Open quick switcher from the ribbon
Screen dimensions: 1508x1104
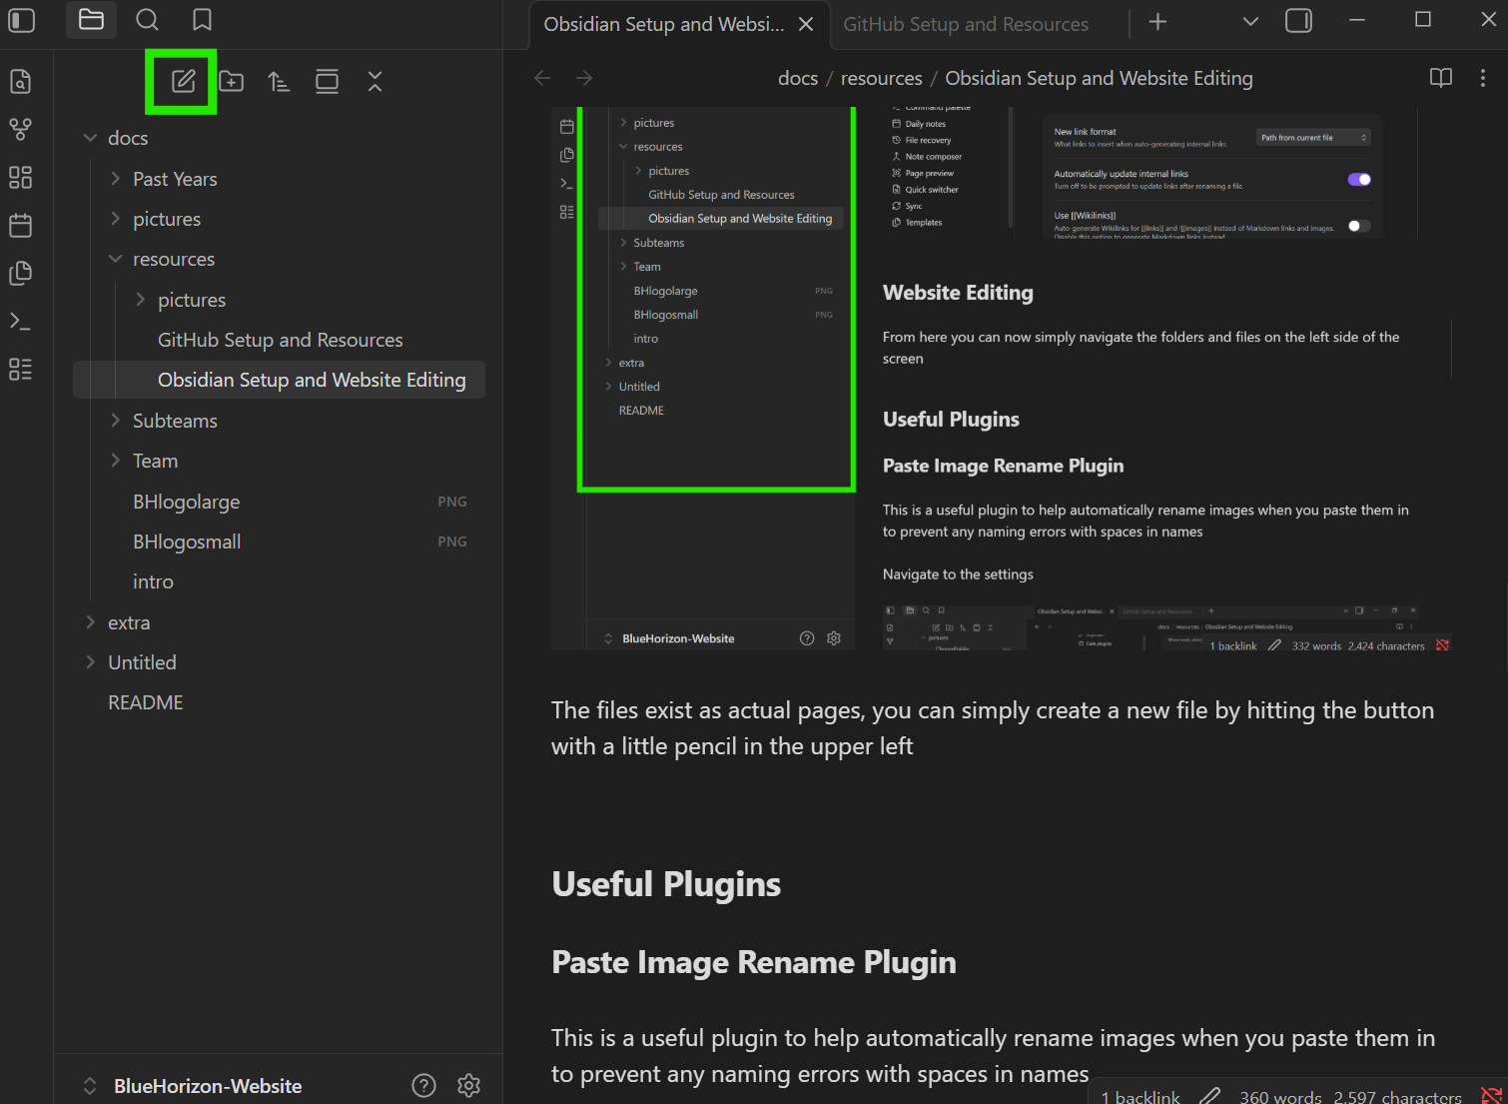20,81
